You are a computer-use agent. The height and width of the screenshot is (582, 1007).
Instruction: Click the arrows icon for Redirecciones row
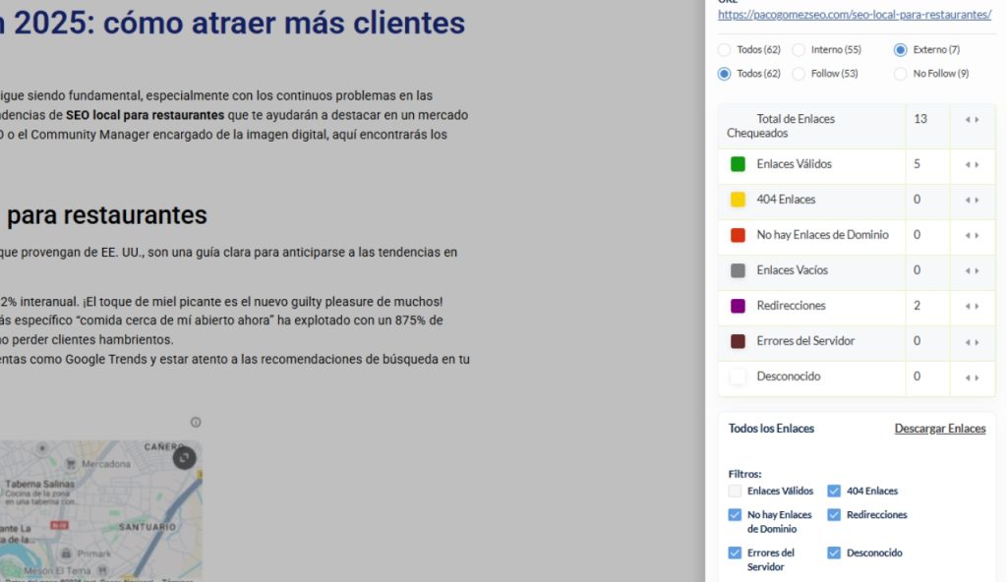coord(972,307)
